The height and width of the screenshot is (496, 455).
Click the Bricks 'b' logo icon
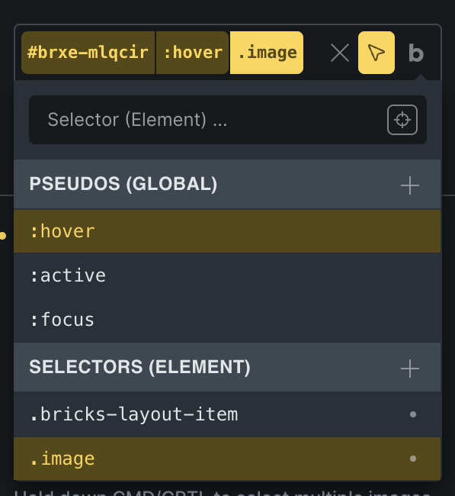[x=416, y=53]
